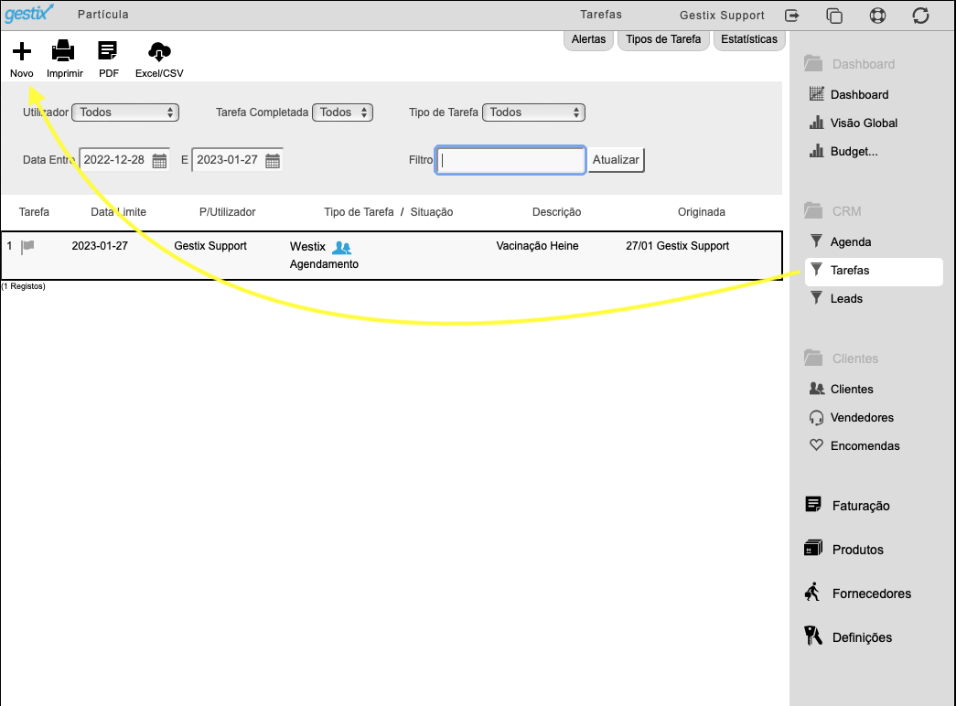Image resolution: width=956 pixels, height=706 pixels.
Task: Open Encomendas in sidebar
Action: pos(865,445)
